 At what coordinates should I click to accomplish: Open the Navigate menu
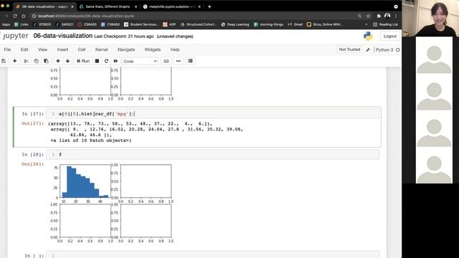(126, 49)
